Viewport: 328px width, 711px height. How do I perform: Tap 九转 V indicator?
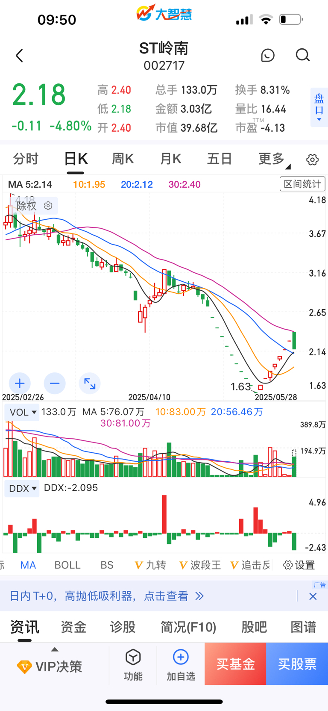(150, 565)
